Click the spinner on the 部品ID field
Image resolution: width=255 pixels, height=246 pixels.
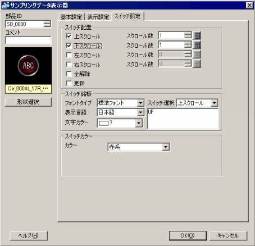click(x=47, y=24)
